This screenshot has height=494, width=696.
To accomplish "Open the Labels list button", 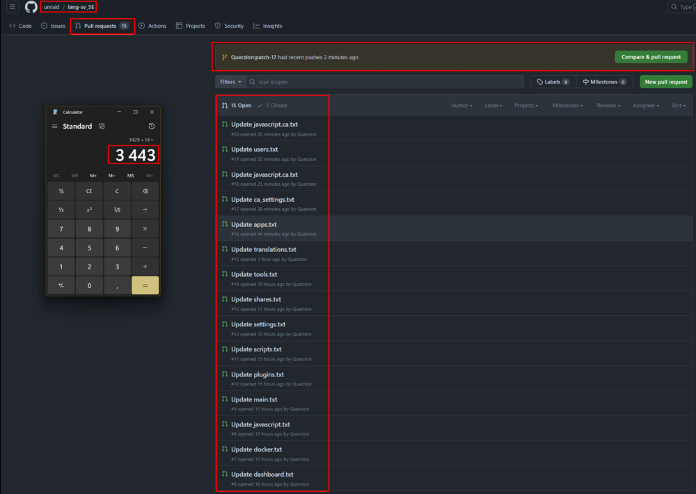I will click(553, 81).
